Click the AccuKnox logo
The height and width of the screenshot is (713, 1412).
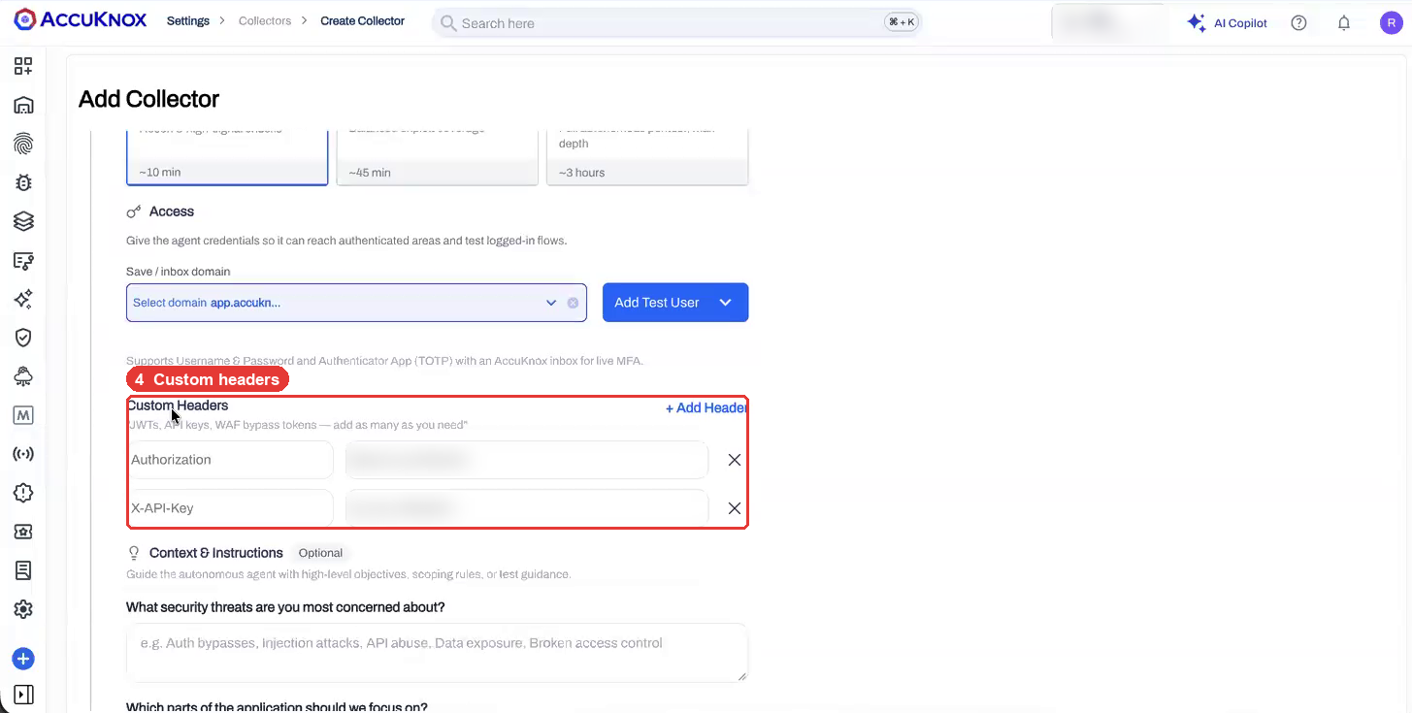tap(81, 19)
